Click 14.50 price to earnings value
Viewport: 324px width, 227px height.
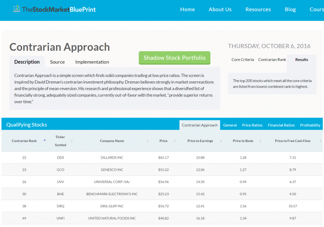200,182
